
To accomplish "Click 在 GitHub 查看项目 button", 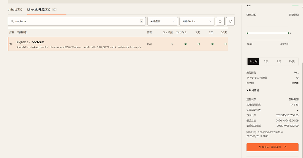I will (273, 147).
